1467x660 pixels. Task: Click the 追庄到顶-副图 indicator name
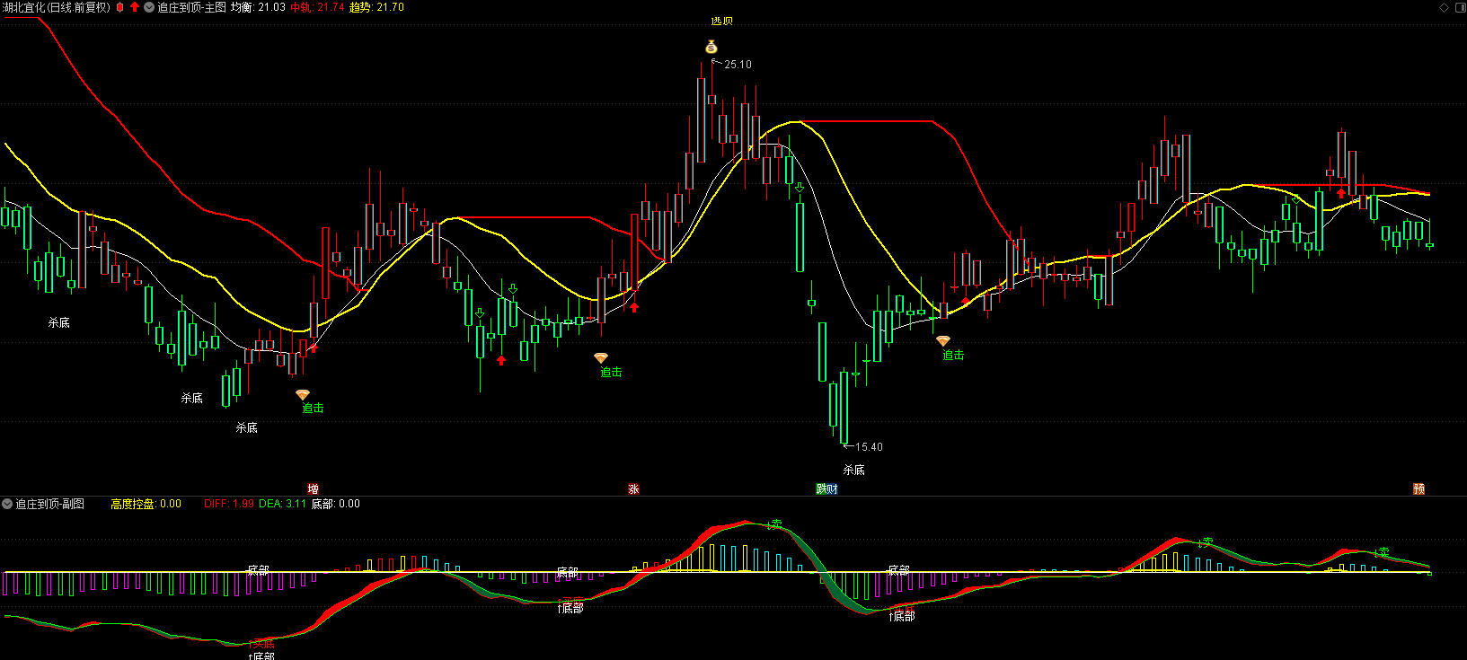click(49, 504)
